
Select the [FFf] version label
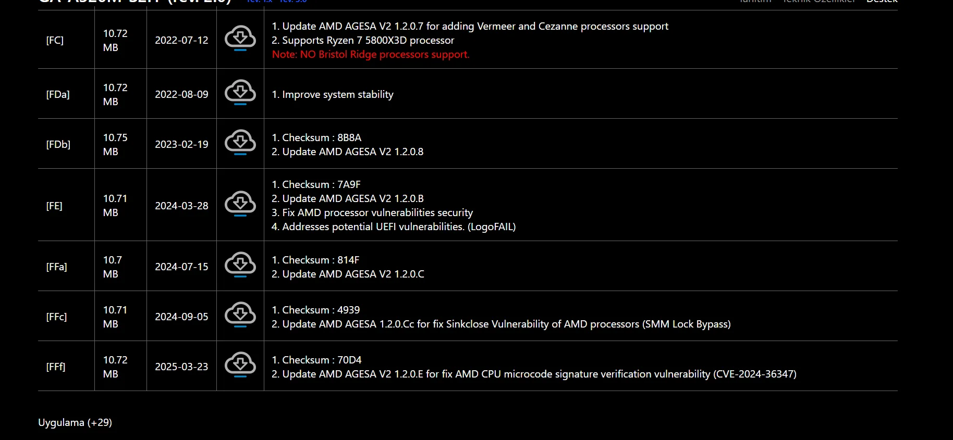click(56, 367)
